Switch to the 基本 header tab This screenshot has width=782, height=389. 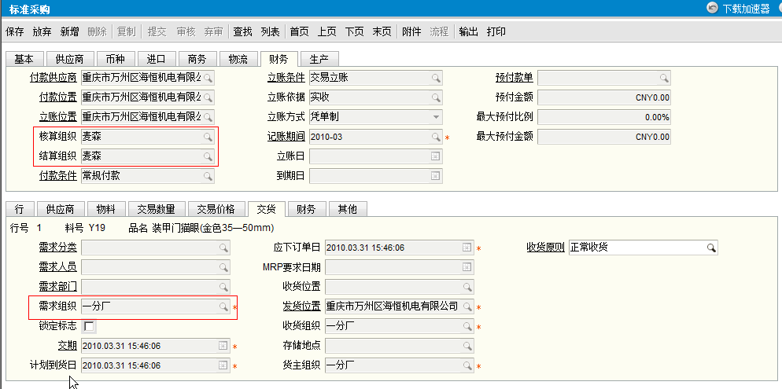click(24, 59)
